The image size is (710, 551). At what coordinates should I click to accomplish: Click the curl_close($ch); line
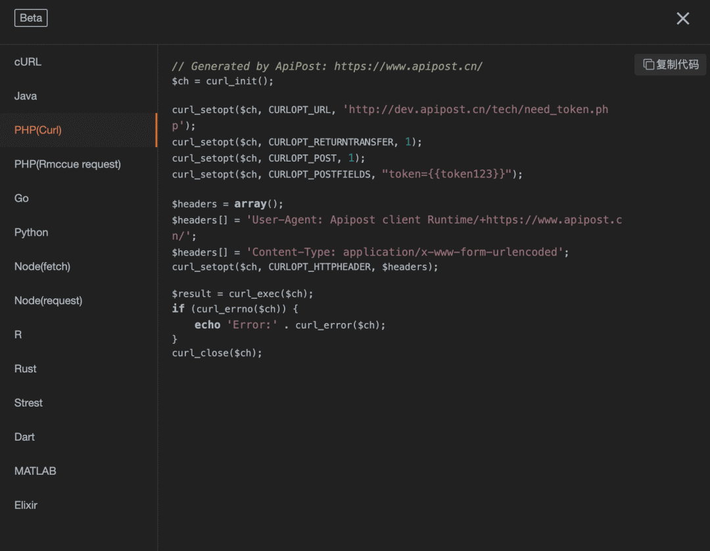pyautogui.click(x=217, y=353)
